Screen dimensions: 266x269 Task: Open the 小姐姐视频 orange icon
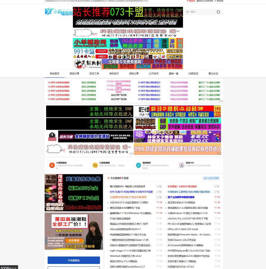click(x=52, y=165)
